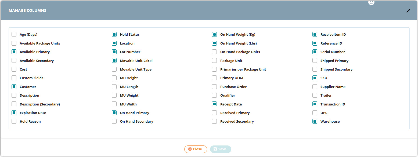The image size is (418, 157).
Task: Check the MU Weight checkbox
Action: (x=114, y=95)
